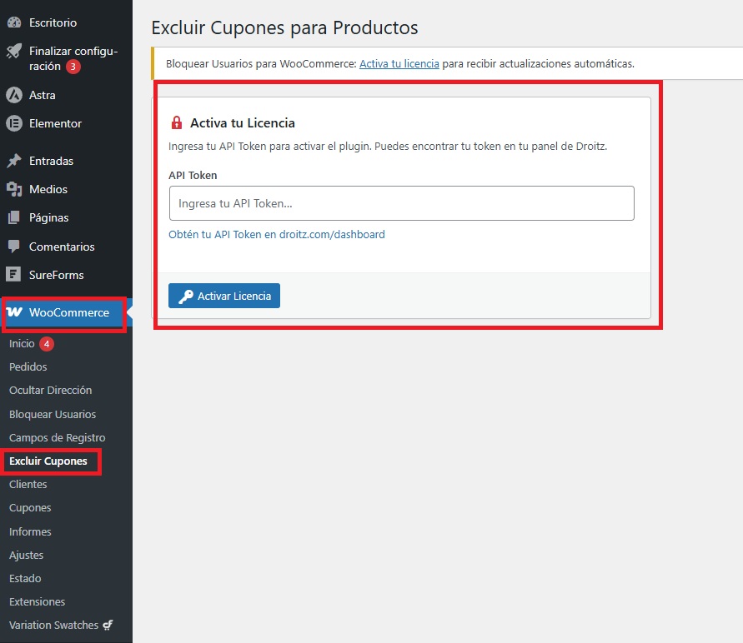Click the Elementor logo icon
The image size is (743, 643).
point(13,123)
